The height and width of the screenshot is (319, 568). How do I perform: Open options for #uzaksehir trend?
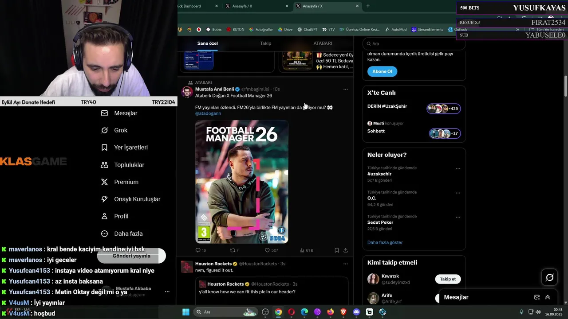(x=458, y=169)
